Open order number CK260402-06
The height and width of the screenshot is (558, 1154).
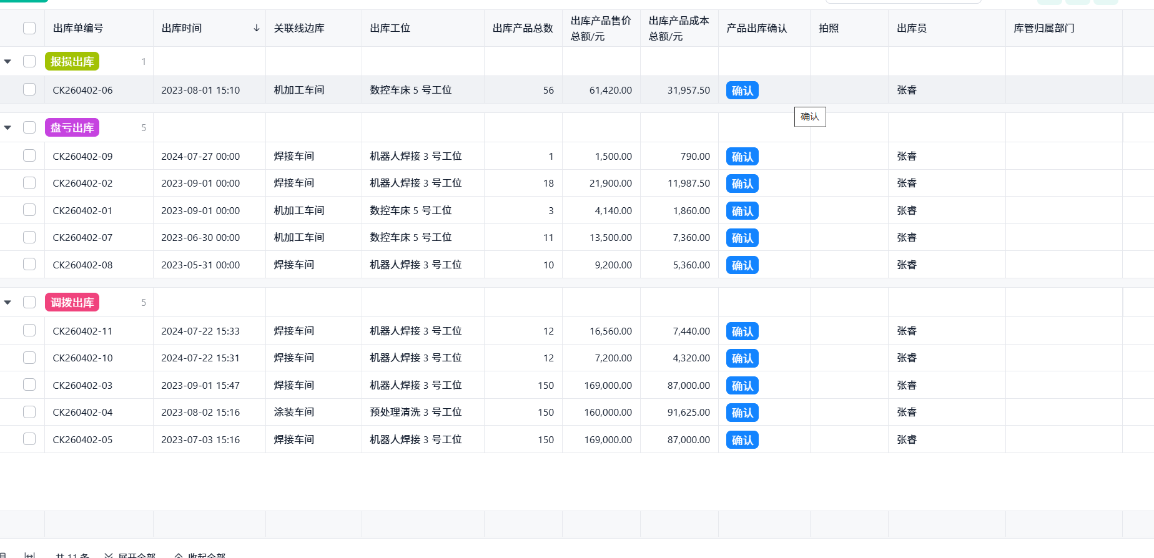pyautogui.click(x=82, y=90)
